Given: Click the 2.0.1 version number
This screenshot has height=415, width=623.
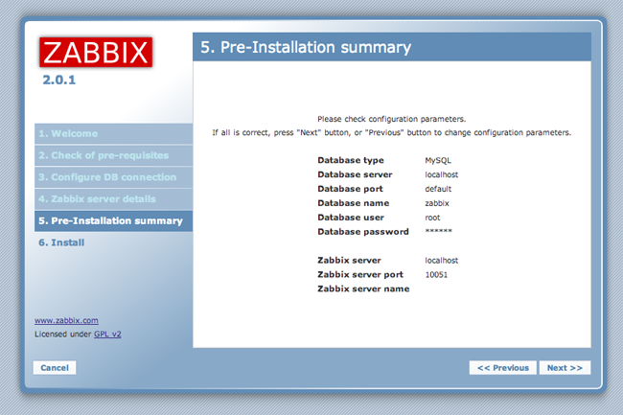Looking at the screenshot, I should point(58,80).
